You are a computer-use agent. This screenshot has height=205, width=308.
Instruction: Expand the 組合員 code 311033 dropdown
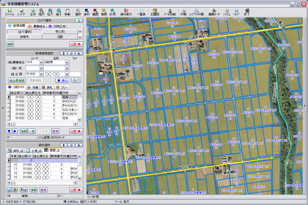tap(41, 74)
